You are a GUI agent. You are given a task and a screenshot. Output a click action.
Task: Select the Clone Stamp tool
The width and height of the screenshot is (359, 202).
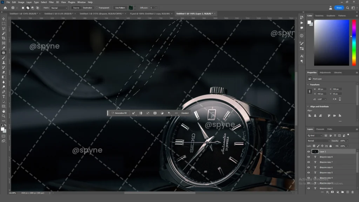tap(4, 62)
